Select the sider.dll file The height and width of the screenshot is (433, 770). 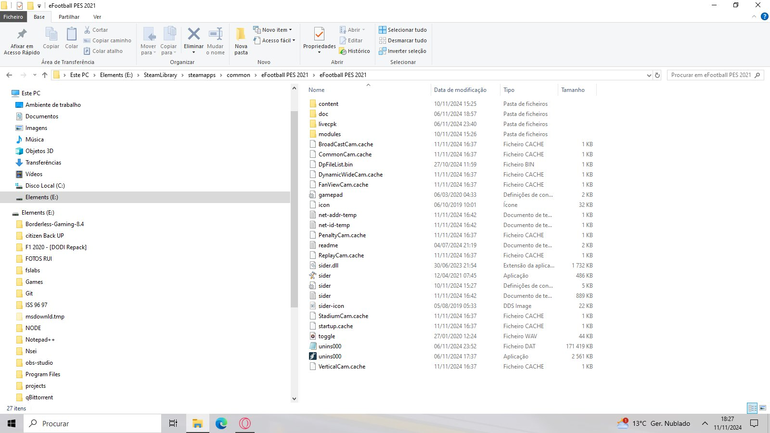point(328,266)
